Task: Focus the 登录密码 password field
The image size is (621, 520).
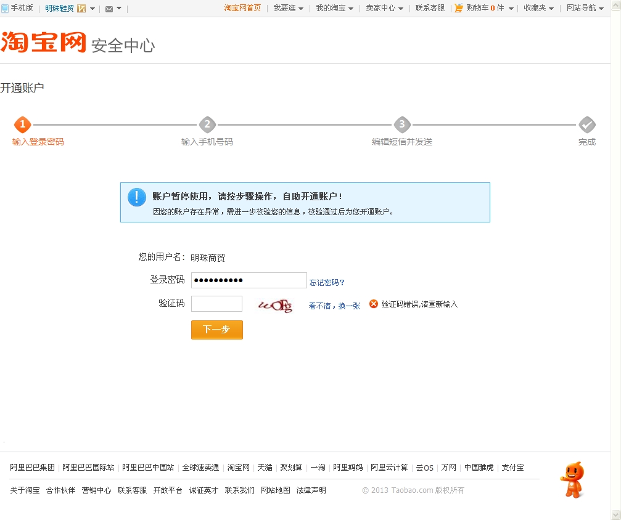Action: point(249,280)
